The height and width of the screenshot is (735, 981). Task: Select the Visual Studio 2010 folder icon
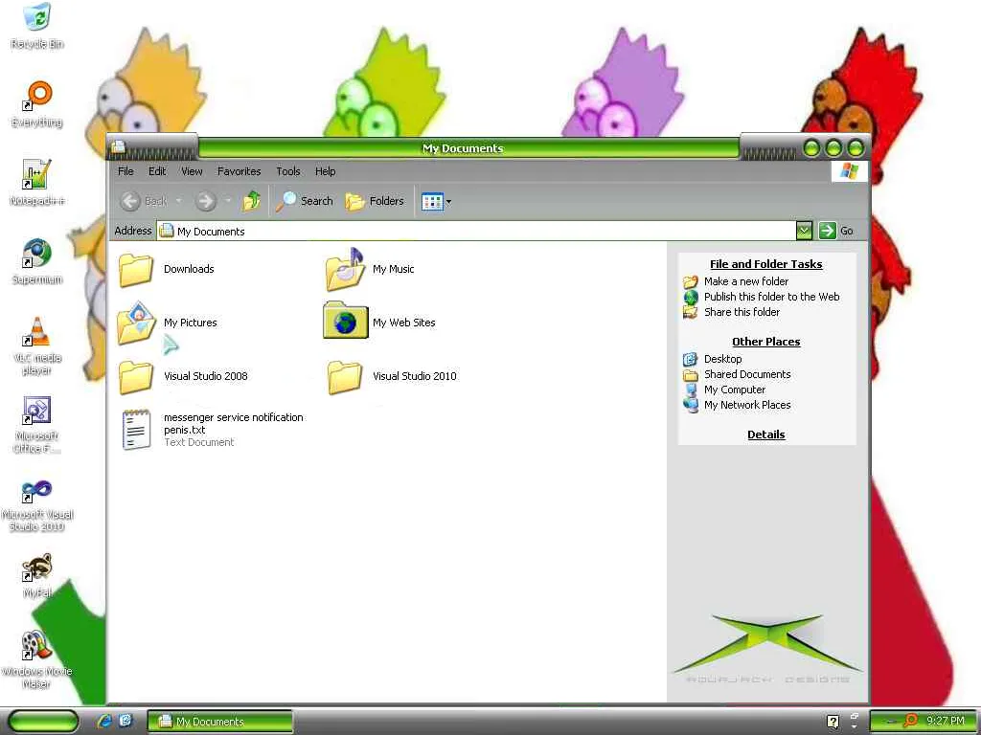click(344, 376)
